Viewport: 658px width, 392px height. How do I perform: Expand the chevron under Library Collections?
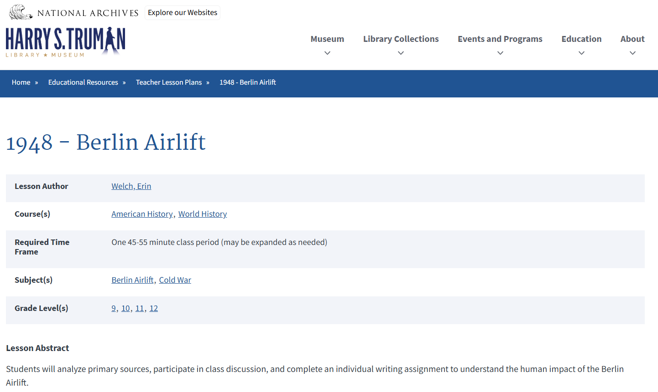(x=401, y=53)
